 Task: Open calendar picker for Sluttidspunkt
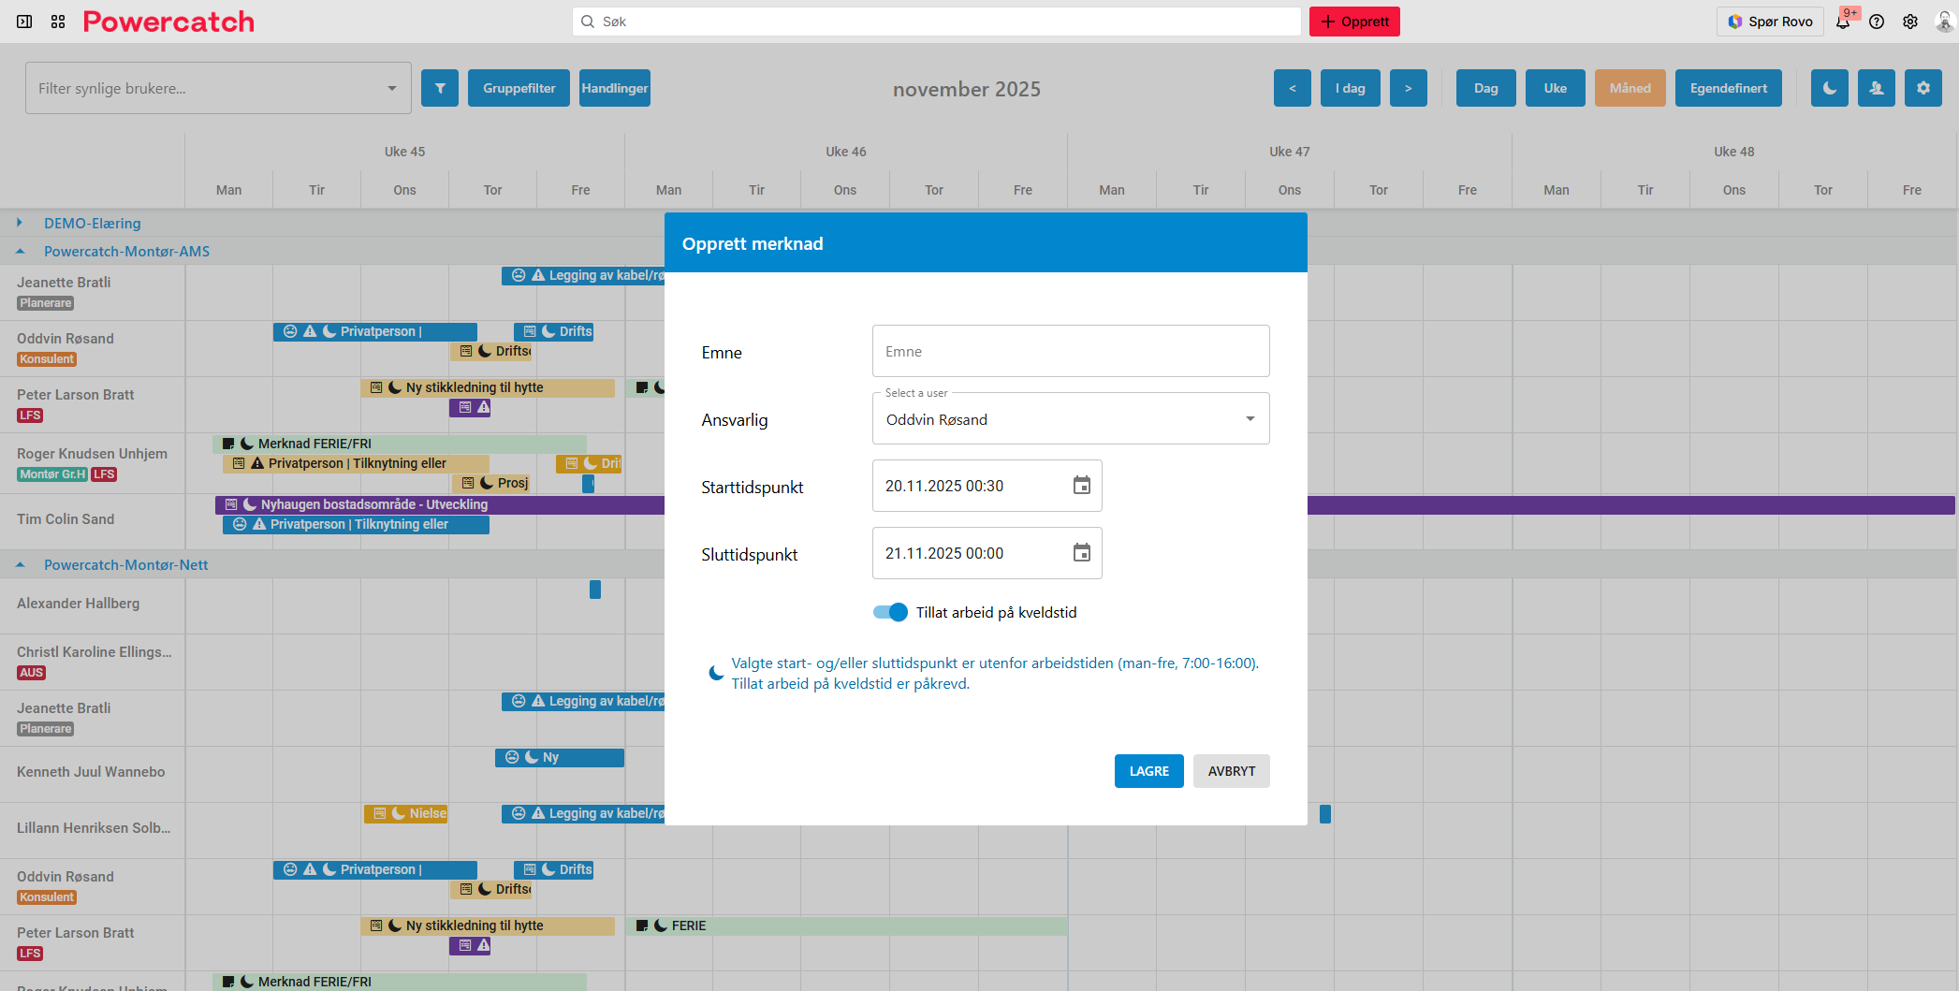(1081, 553)
